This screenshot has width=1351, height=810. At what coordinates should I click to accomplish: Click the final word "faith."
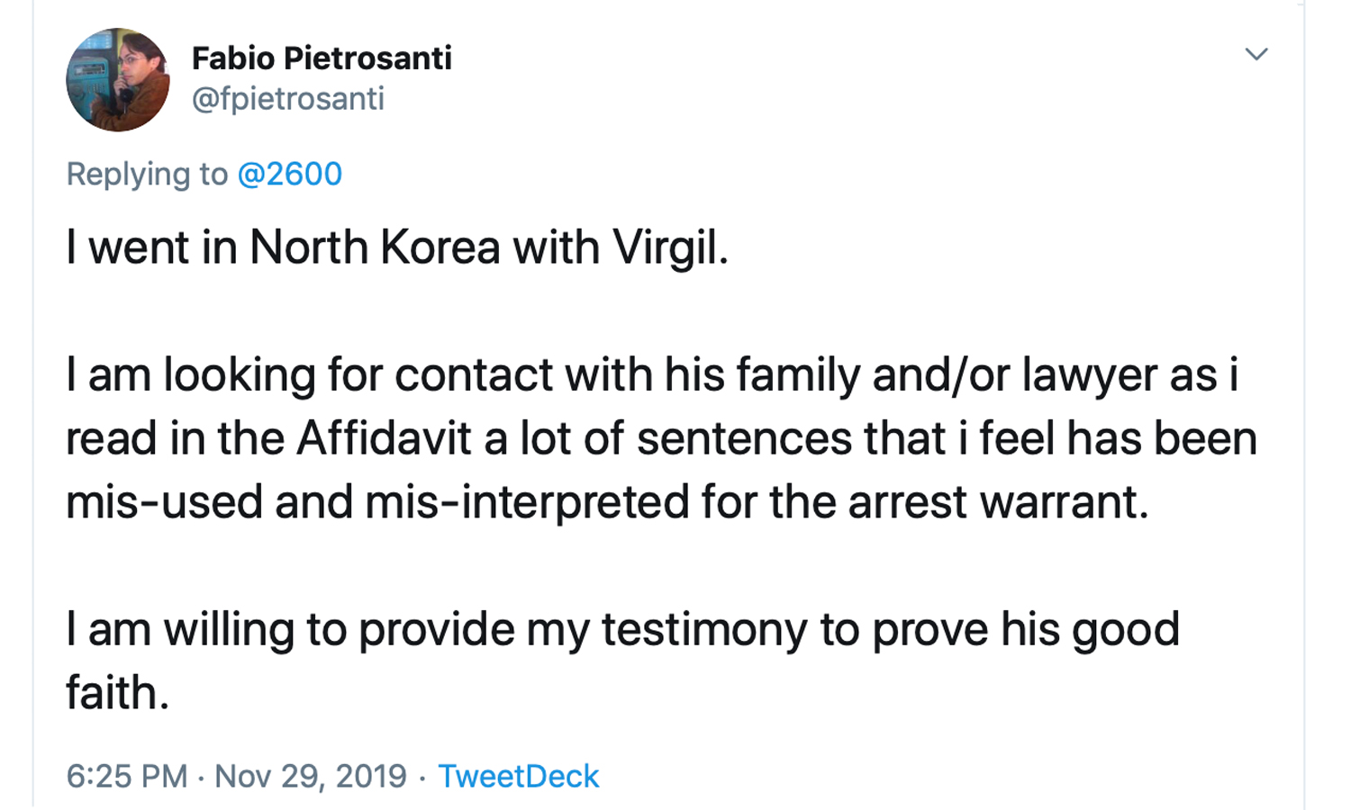click(117, 694)
